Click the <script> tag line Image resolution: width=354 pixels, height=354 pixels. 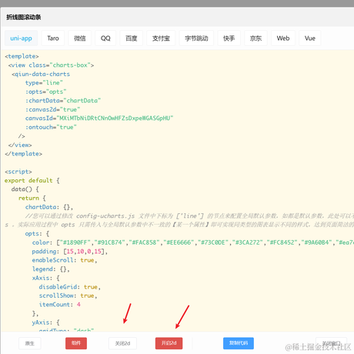coord(18,172)
